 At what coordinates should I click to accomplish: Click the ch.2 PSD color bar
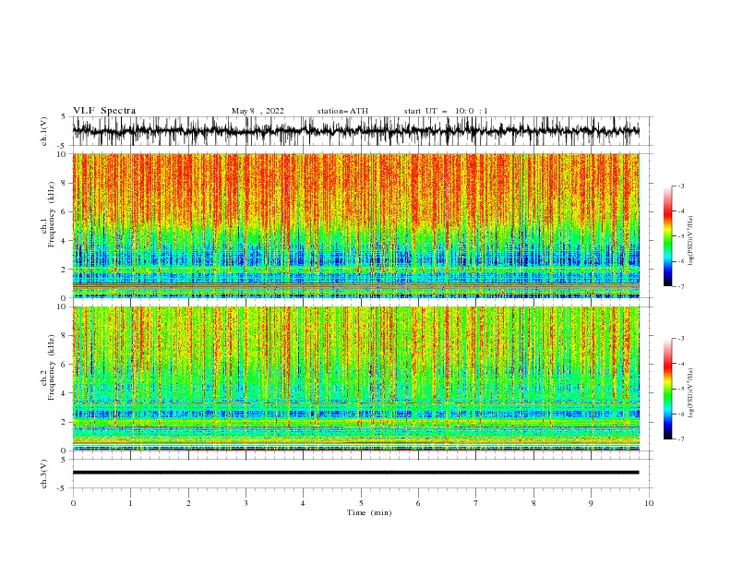(x=667, y=389)
